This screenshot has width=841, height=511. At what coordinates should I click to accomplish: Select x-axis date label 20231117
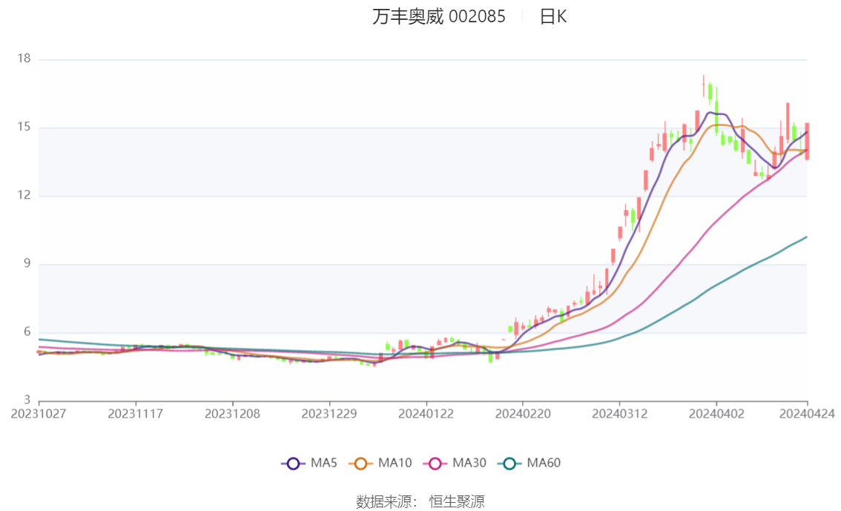tap(136, 414)
